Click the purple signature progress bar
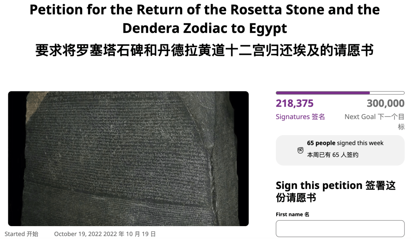 [323, 93]
